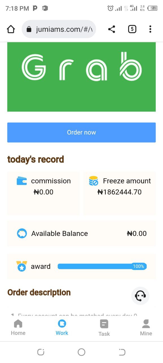Click the Order now button
The height and width of the screenshot is (363, 163).
click(x=81, y=132)
